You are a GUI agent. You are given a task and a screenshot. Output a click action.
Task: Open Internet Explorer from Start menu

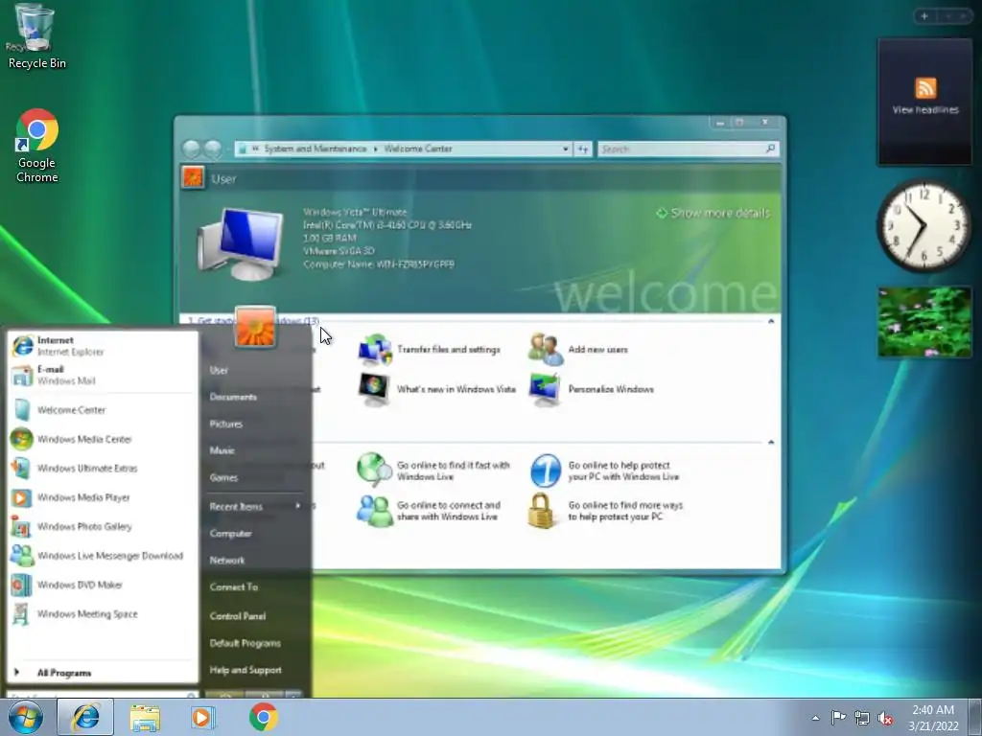pyautogui.click(x=102, y=345)
